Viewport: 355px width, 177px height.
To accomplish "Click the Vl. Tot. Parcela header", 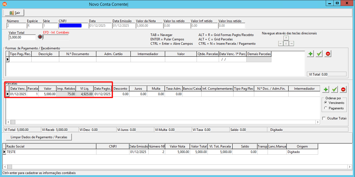I will 220,146.
